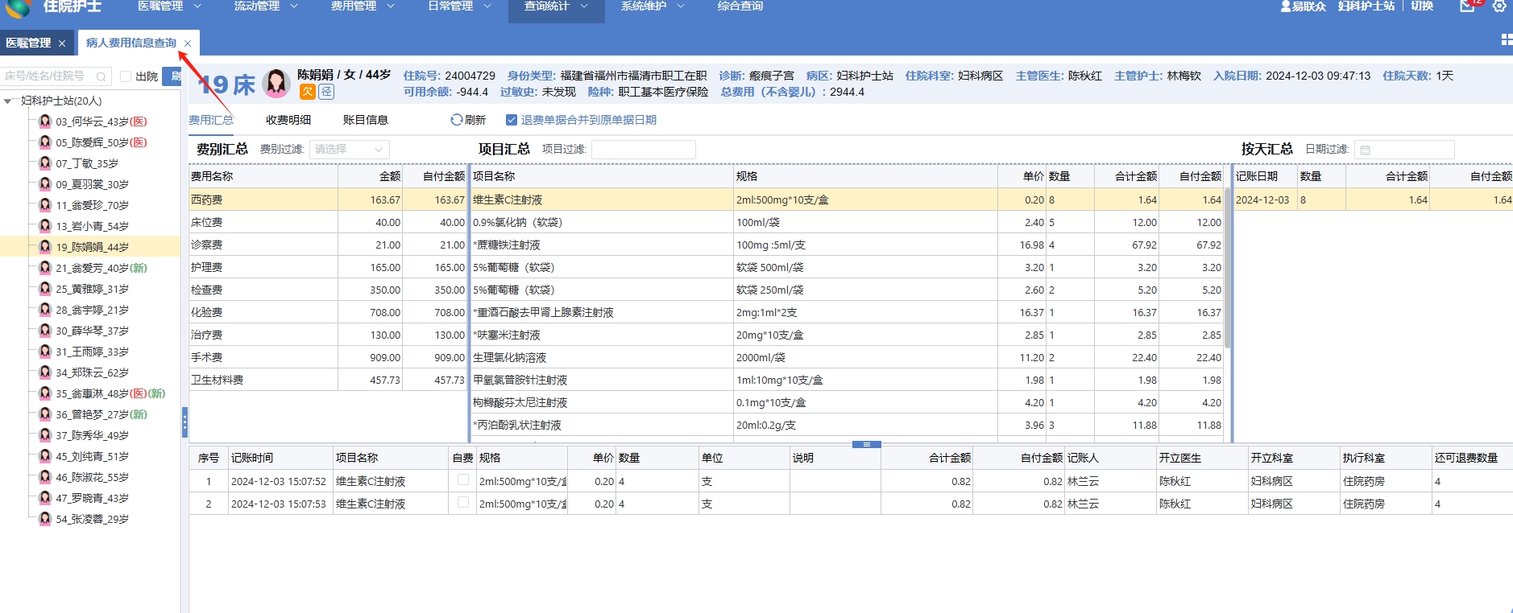The image size is (1513, 613).
Task: Click the calendar icon in 日期过滤
Action: (1365, 150)
